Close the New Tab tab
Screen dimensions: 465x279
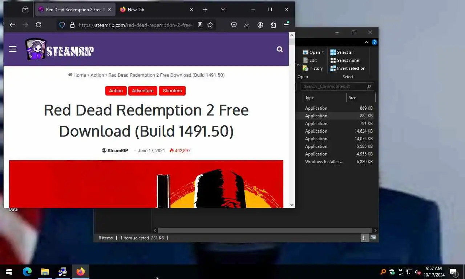pyautogui.click(x=191, y=10)
